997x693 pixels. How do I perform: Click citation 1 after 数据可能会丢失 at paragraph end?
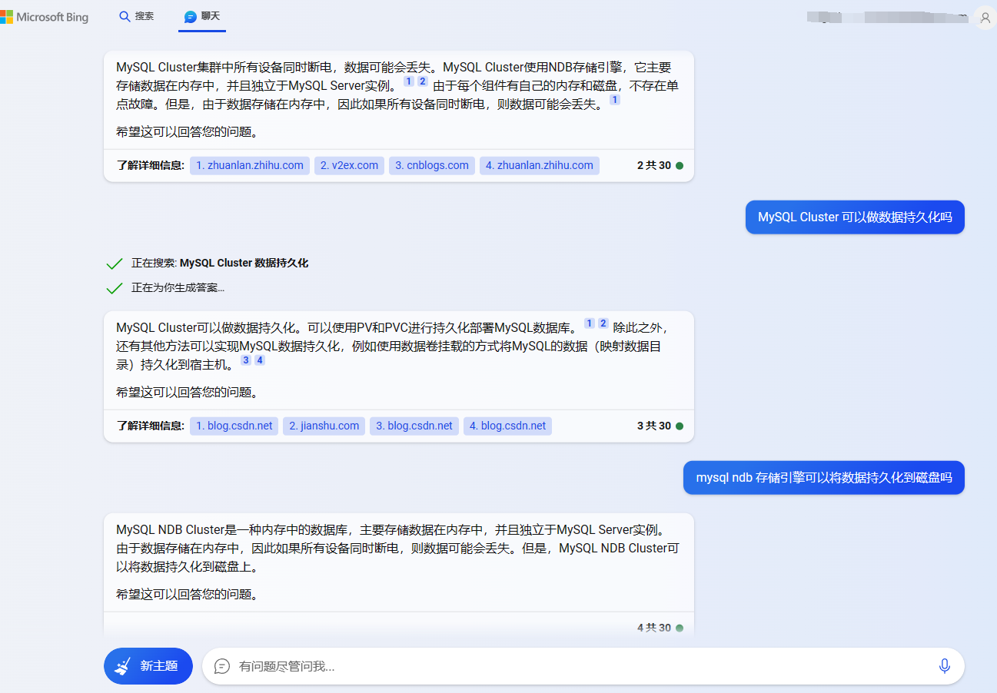click(x=615, y=100)
